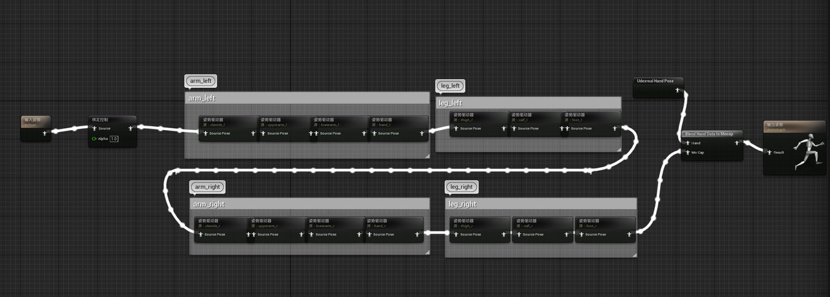Click output pin of Blend Hand Data node
The image size is (830, 297).
(737, 143)
